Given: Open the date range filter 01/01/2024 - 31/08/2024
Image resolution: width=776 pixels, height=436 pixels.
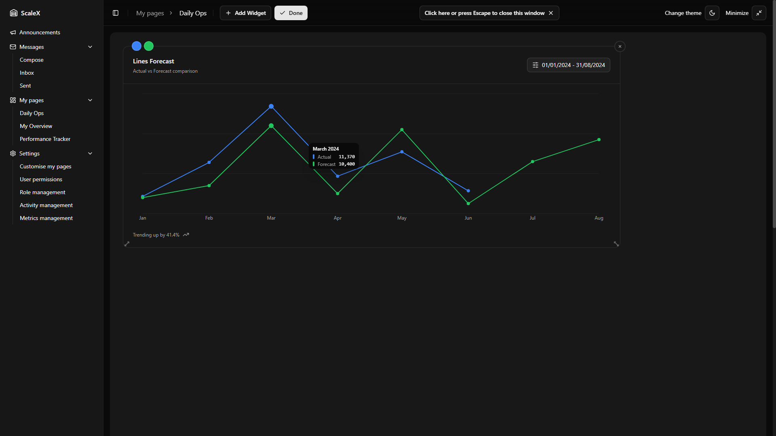Looking at the screenshot, I should pos(568,65).
